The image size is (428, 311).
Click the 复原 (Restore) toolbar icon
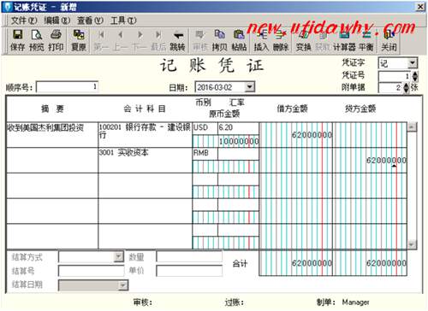point(79,40)
